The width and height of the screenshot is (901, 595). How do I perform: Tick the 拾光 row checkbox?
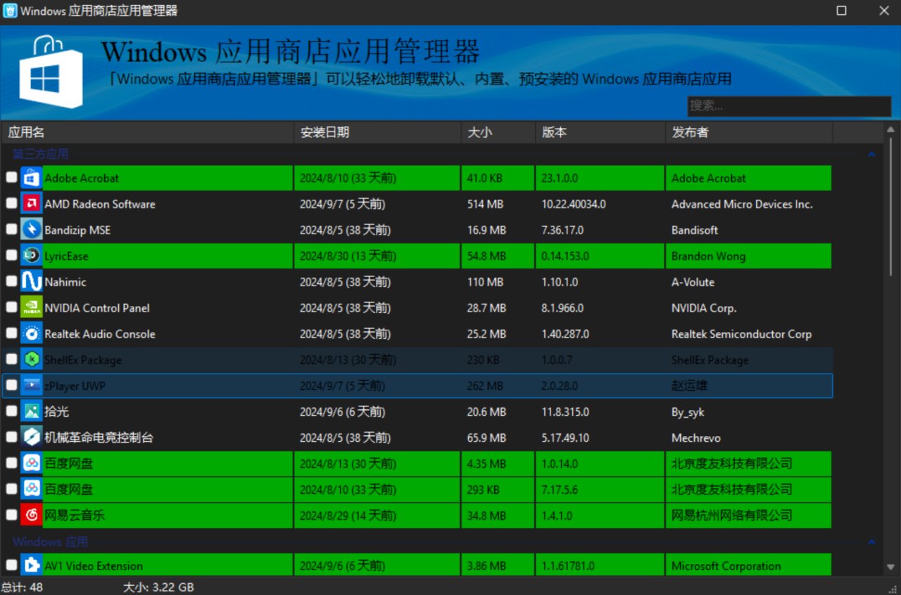pyautogui.click(x=11, y=411)
